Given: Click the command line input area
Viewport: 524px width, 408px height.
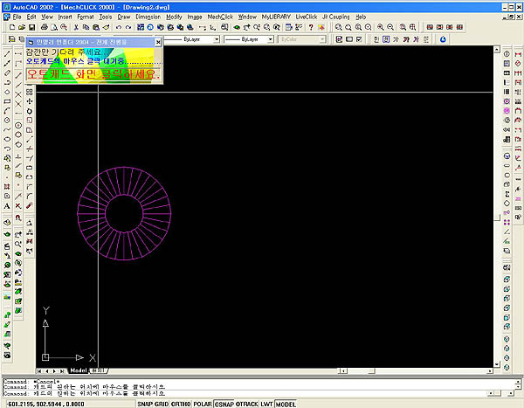Looking at the screenshot, I should click(245, 394).
